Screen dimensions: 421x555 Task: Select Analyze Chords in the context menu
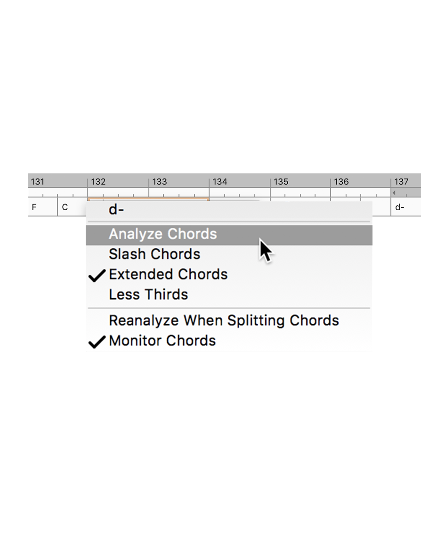(163, 234)
